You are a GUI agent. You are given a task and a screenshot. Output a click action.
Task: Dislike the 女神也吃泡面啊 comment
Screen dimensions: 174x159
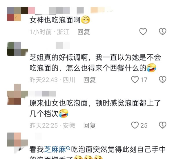pos(163,32)
